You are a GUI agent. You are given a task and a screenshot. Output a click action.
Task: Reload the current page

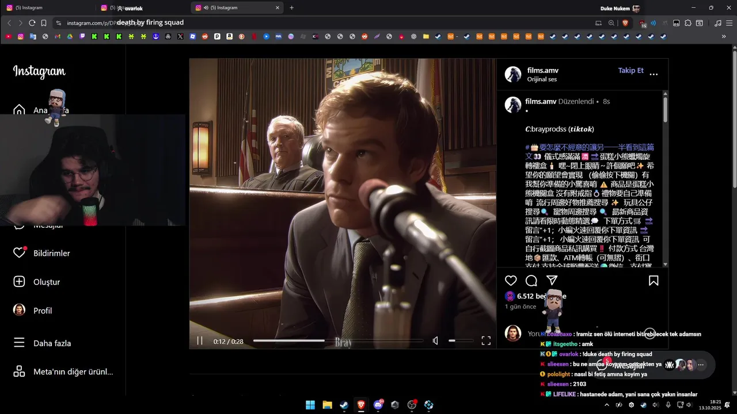[32, 23]
